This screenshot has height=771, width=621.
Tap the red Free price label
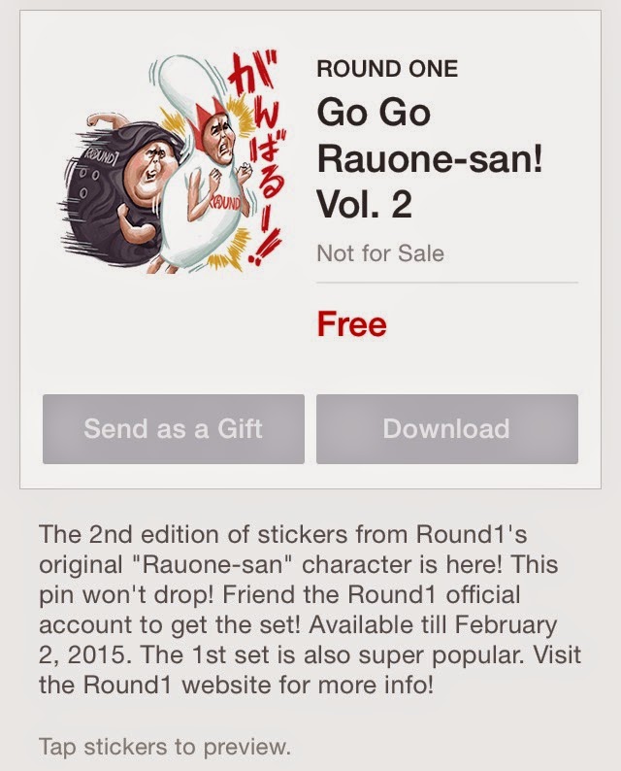(x=352, y=324)
